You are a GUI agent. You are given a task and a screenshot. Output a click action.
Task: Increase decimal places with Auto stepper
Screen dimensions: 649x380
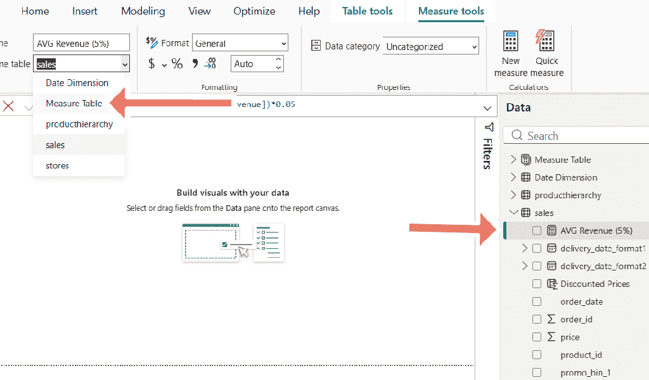pyautogui.click(x=279, y=60)
